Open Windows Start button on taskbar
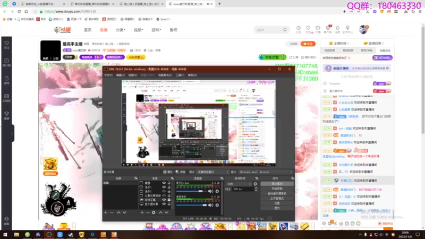Image resolution: width=425 pixels, height=239 pixels. pyautogui.click(x=5, y=234)
